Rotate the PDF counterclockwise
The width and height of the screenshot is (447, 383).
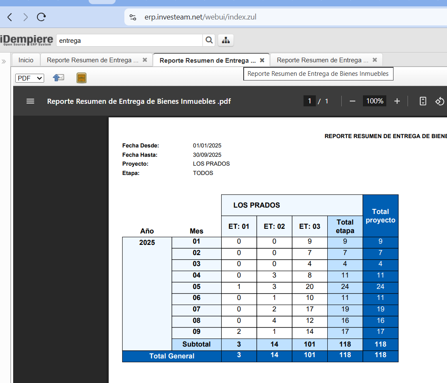point(440,101)
